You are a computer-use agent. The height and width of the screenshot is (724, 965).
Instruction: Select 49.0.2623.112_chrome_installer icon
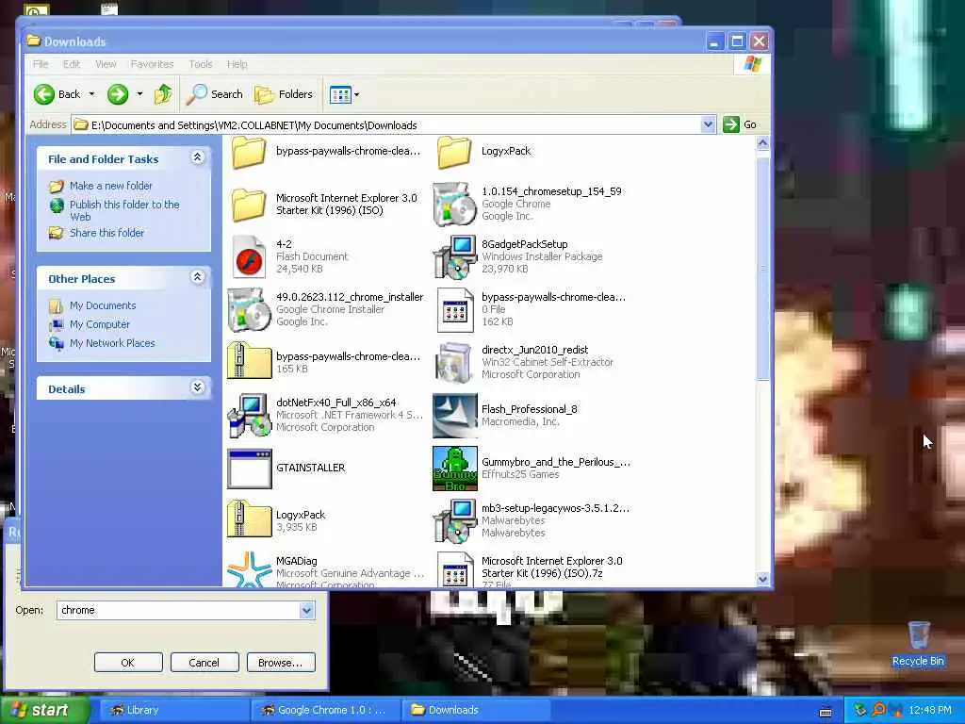coord(249,309)
